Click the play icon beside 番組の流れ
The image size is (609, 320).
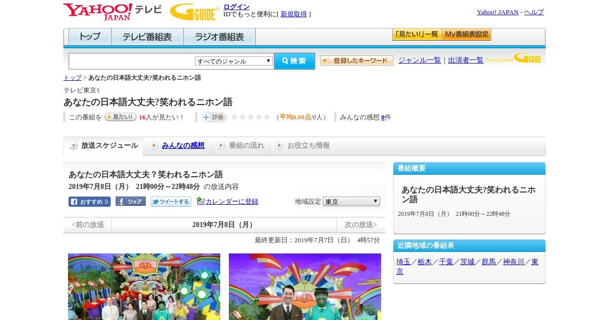[221, 146]
